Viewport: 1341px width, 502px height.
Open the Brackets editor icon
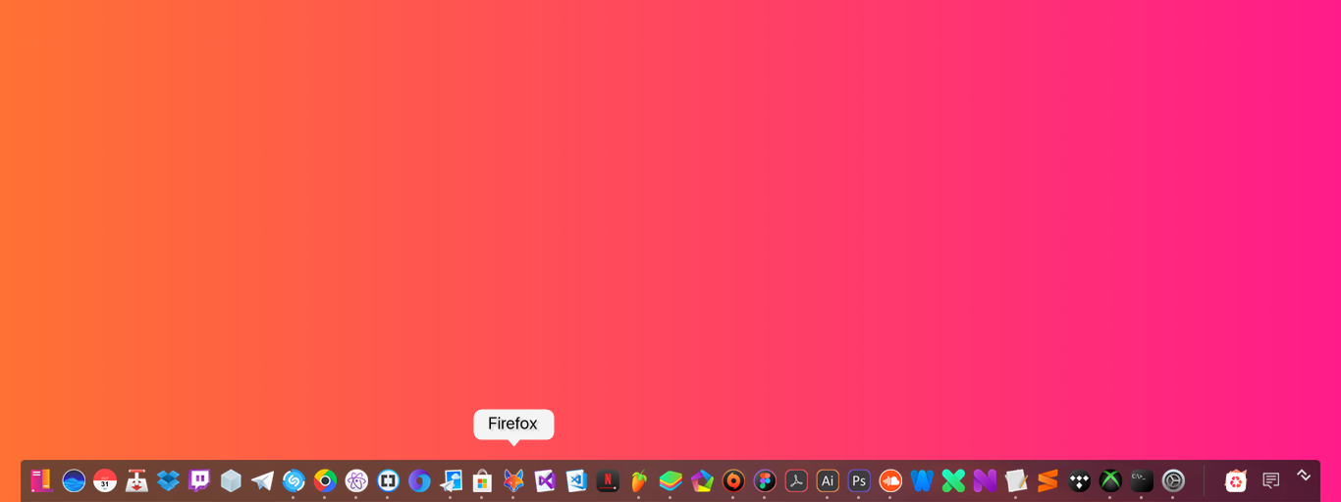point(388,480)
